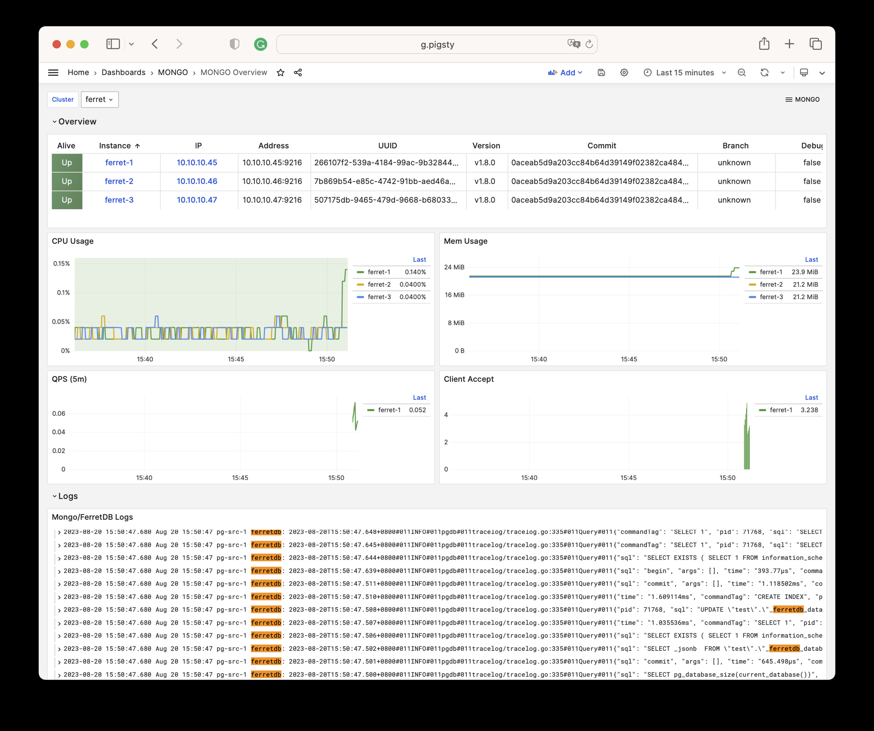Screen dimensions: 874x731
Task: Open the ferret cluster dropdown
Action: 99,99
